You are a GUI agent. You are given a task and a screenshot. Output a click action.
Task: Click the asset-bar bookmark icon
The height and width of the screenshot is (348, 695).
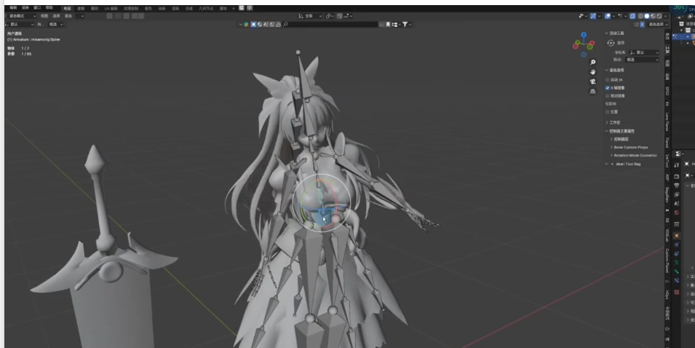(x=388, y=24)
